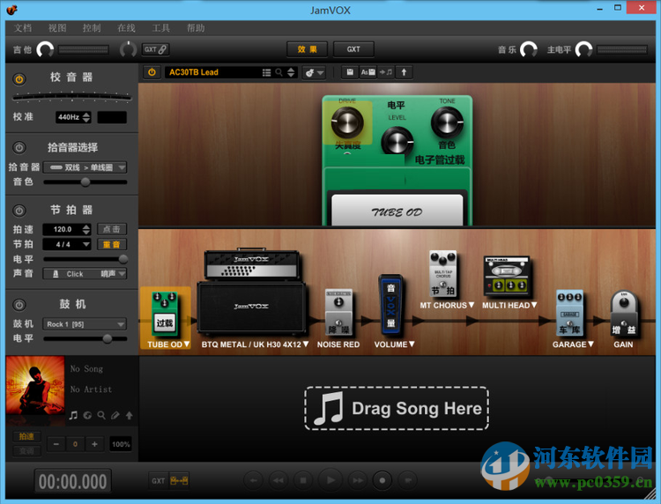This screenshot has height=504, width=661.
Task: Select the NOISE RED pedal
Action: click(338, 312)
